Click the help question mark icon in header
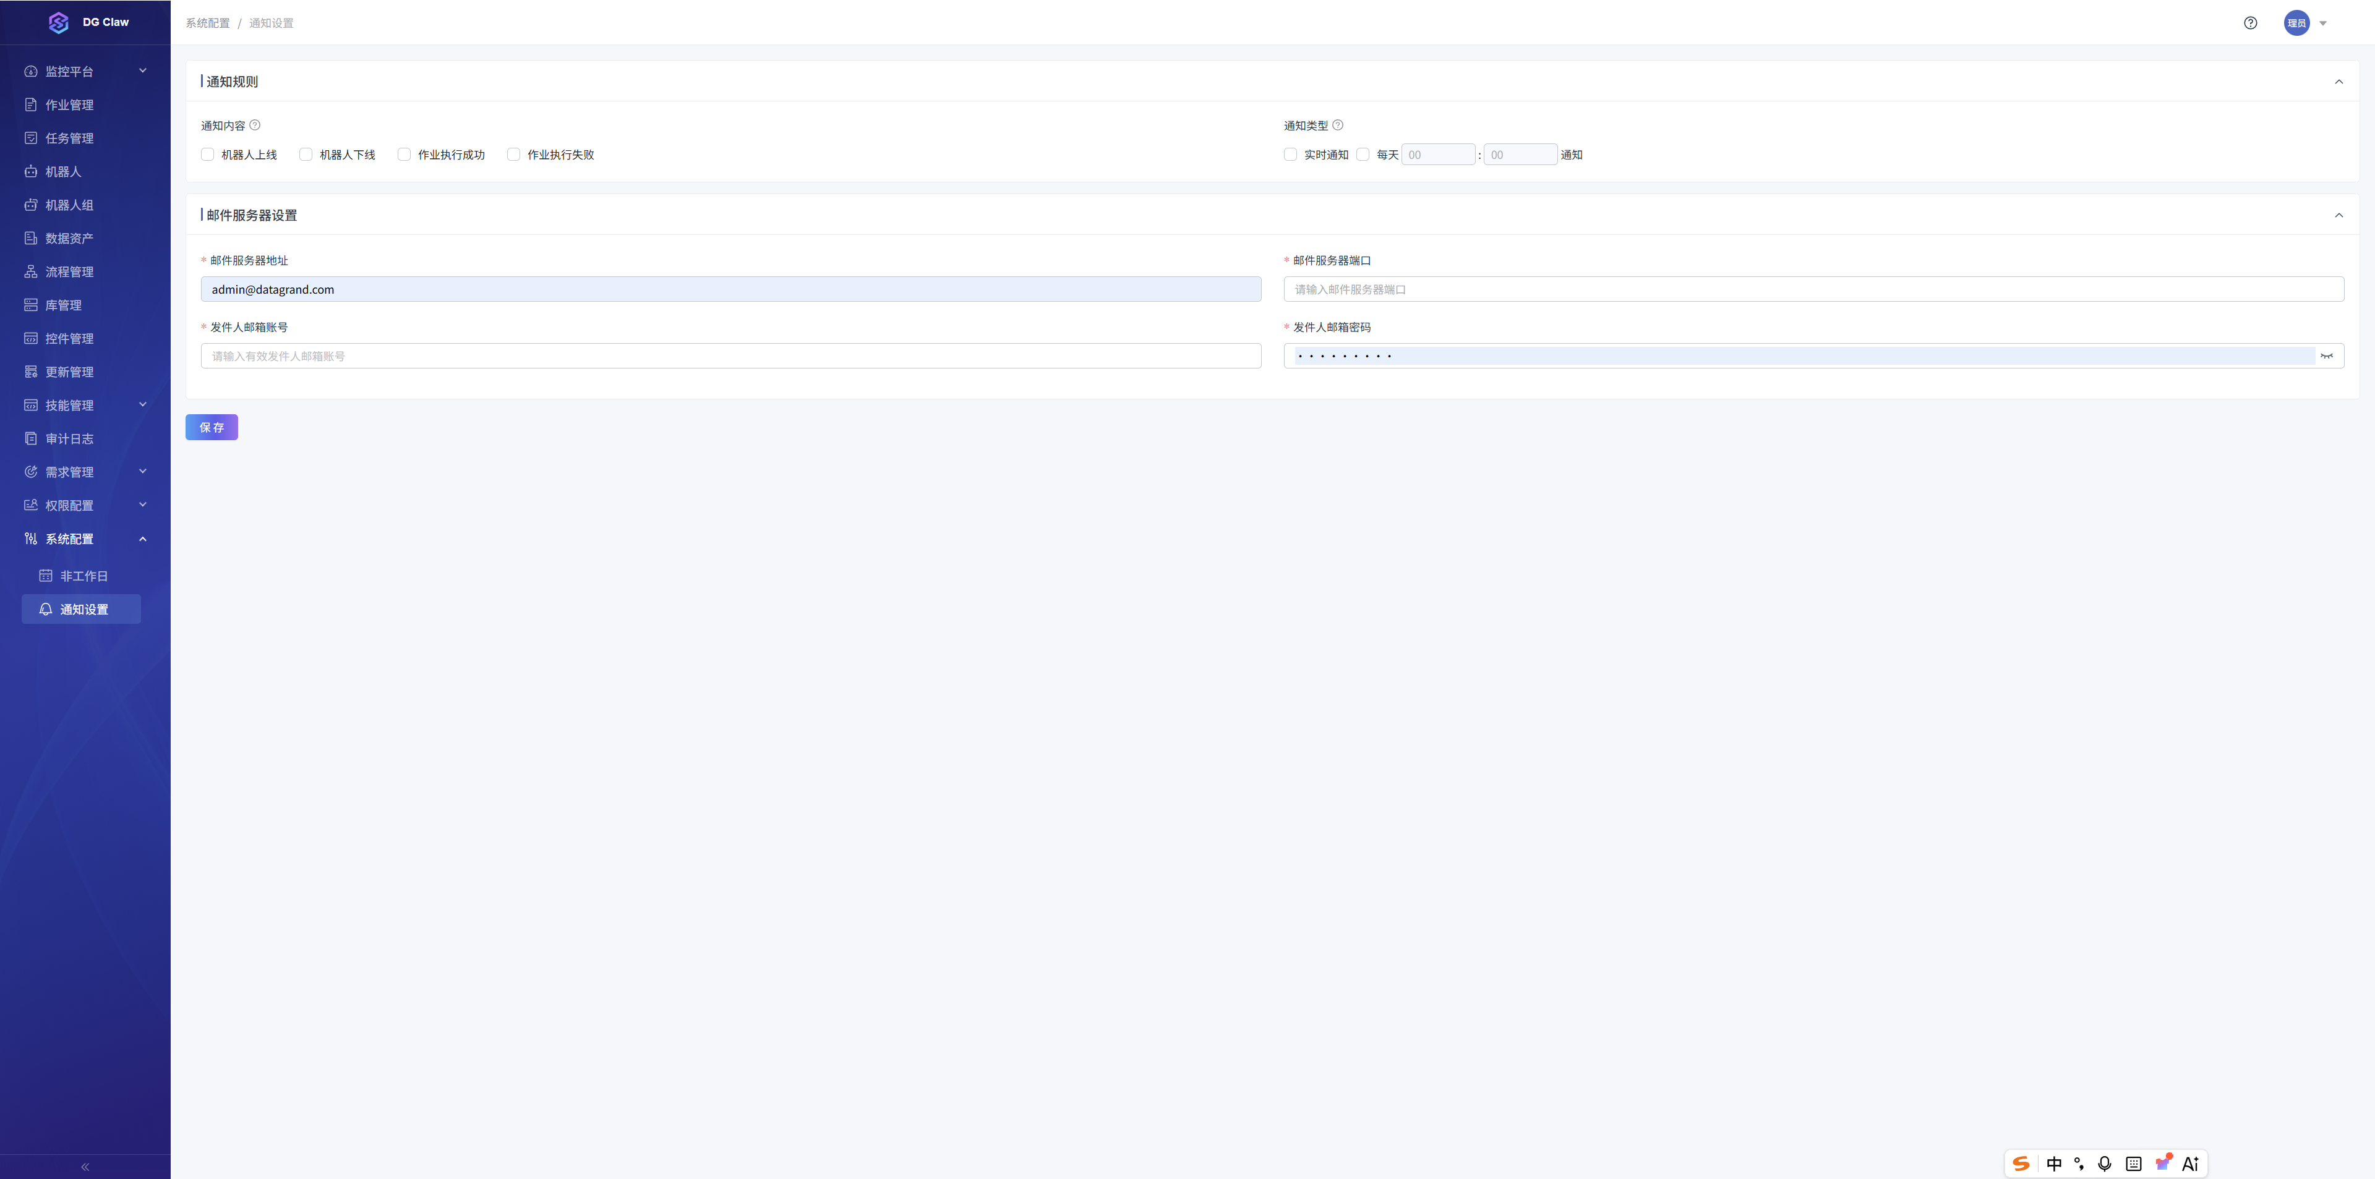This screenshot has height=1179, width=2375. click(2249, 23)
